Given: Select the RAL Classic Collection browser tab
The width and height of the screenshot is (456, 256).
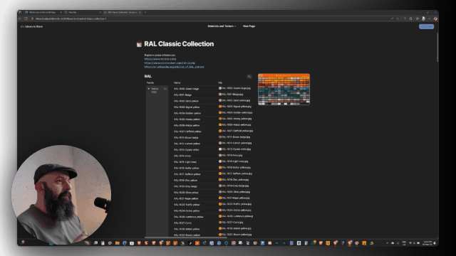Looking at the screenshot, I should (123, 13).
